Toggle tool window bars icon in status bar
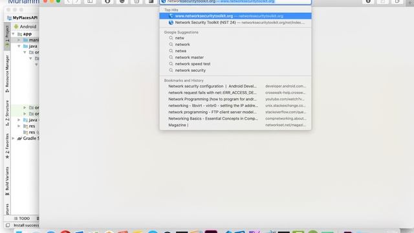The height and width of the screenshot is (233, 414). click(x=8, y=225)
